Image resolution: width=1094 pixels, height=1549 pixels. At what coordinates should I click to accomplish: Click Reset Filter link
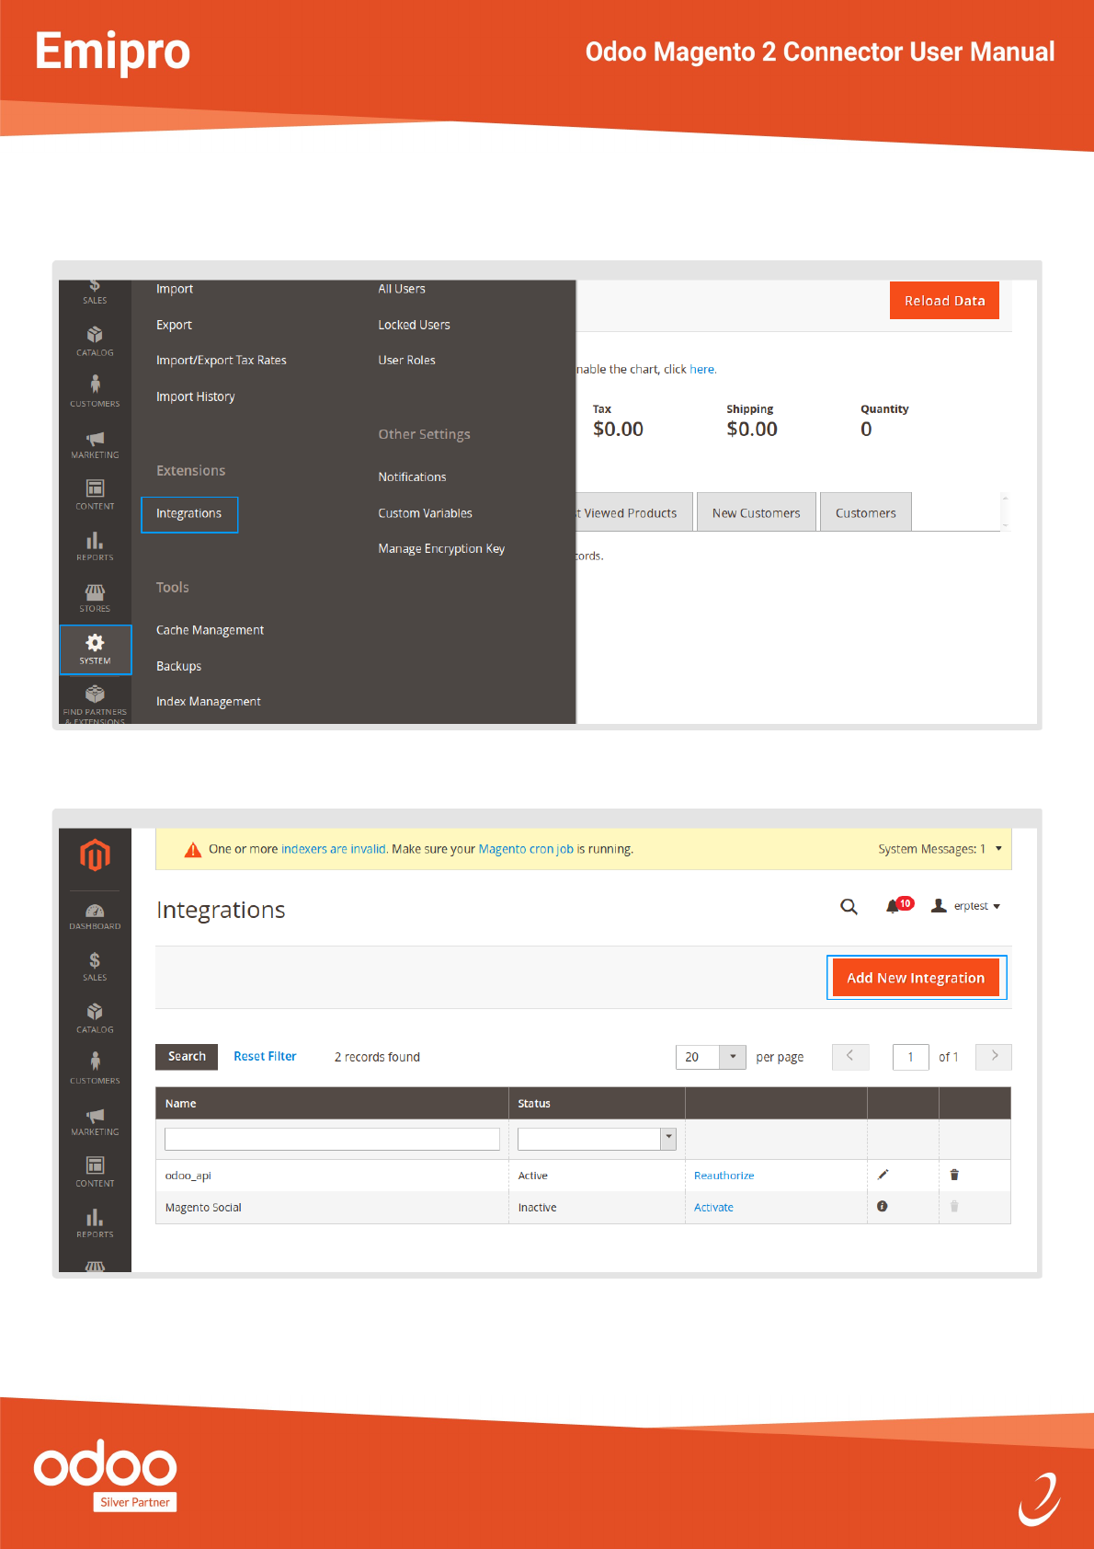265,1057
